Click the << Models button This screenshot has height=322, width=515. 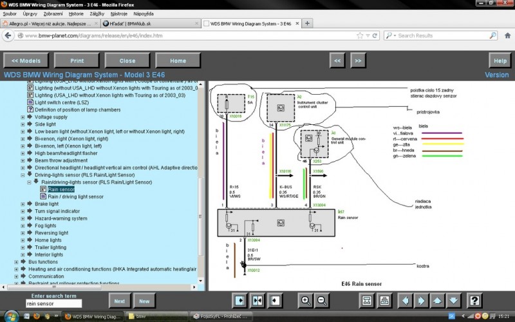click(x=26, y=61)
